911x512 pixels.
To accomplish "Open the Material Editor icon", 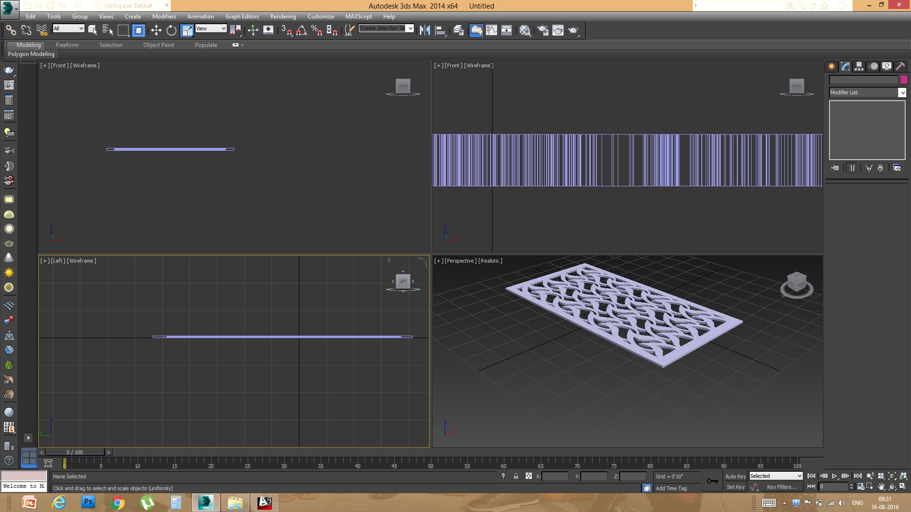I will [524, 30].
